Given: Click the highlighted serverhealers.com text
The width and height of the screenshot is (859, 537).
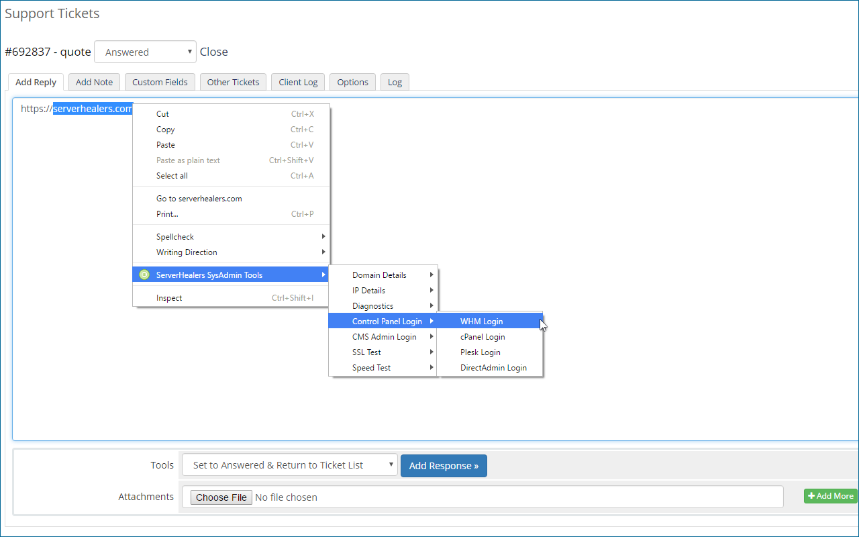Looking at the screenshot, I should [x=93, y=109].
